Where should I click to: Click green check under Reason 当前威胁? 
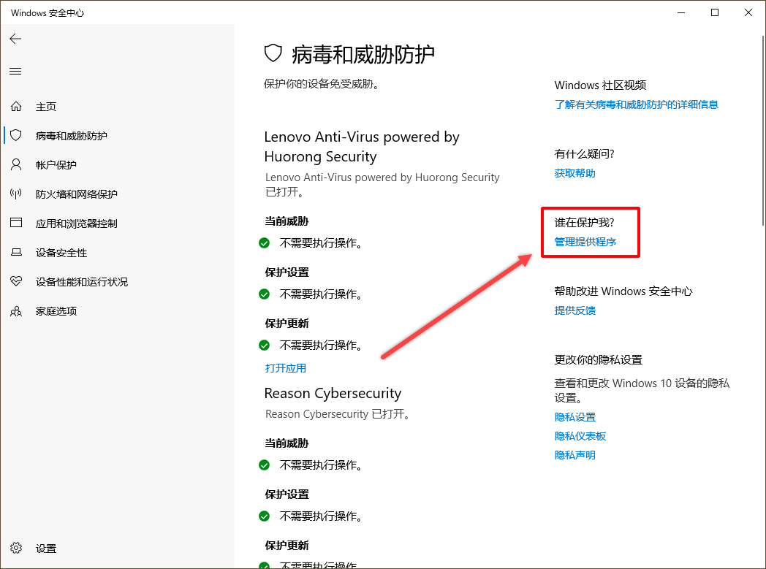pyautogui.click(x=265, y=465)
